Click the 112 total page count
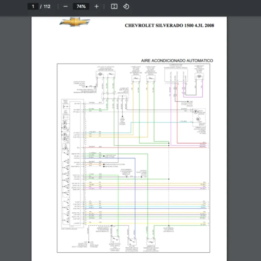The width and height of the screenshot is (261, 261). (x=47, y=7)
